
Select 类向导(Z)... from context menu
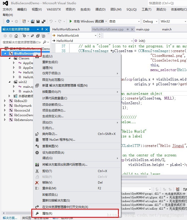77,134
